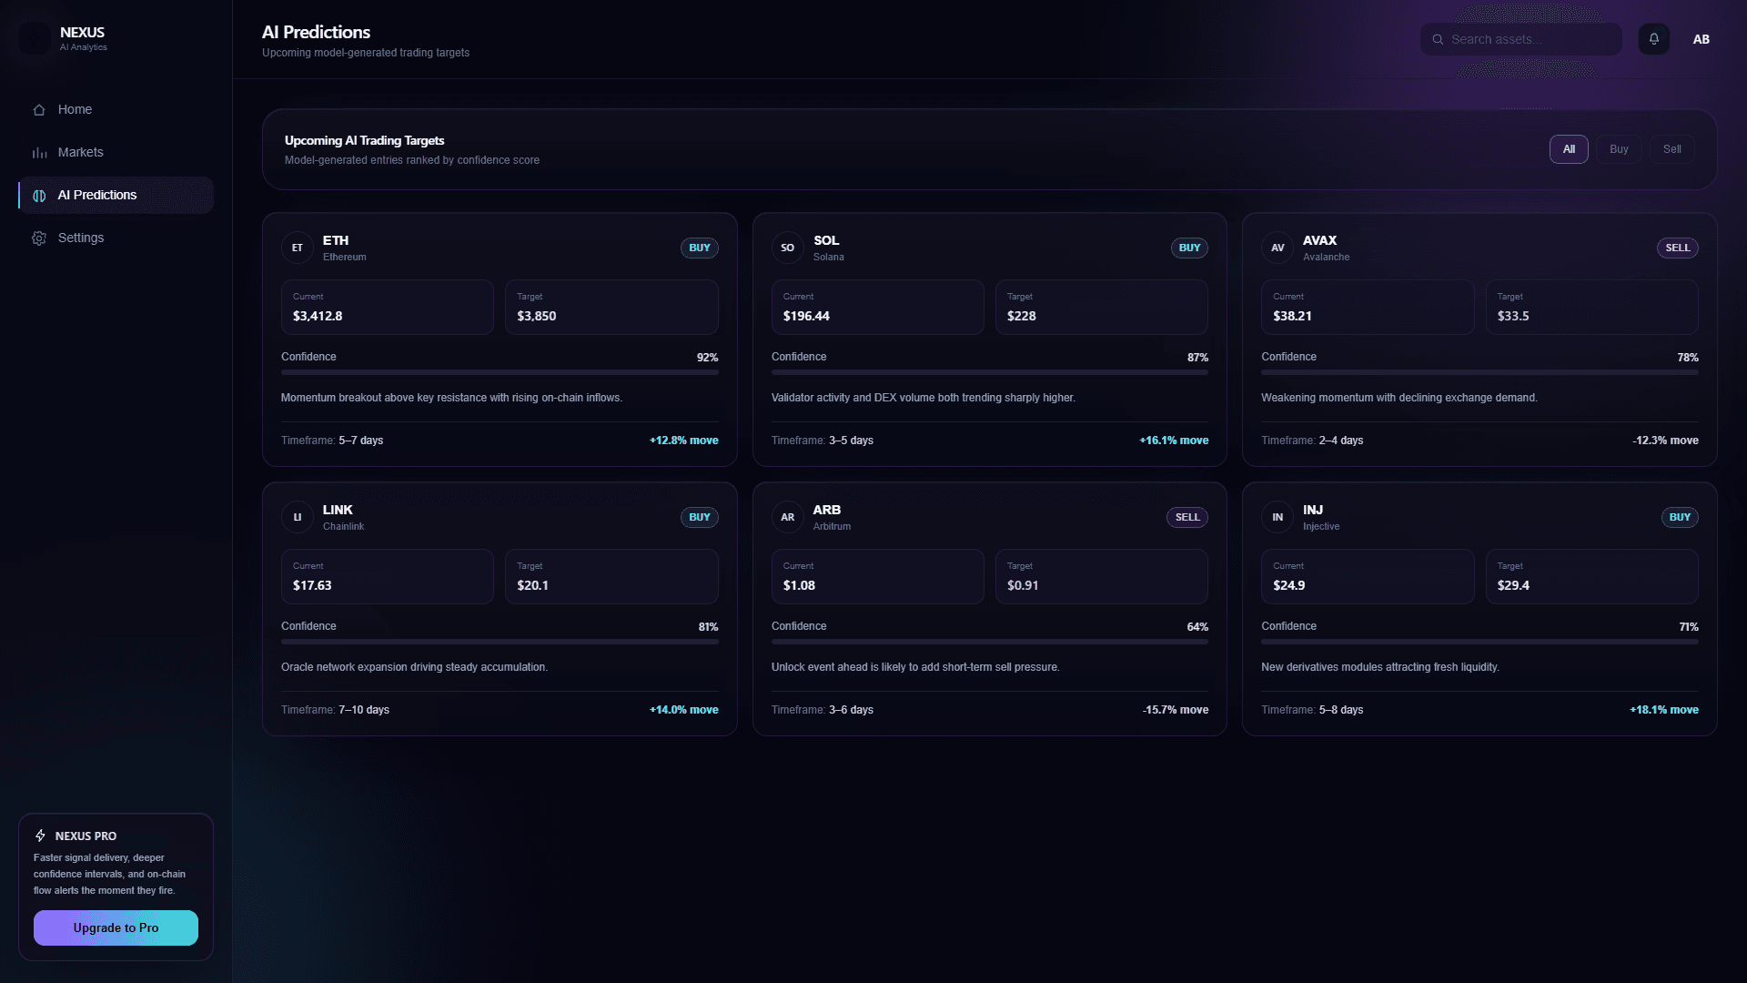This screenshot has height=983, width=1747.
Task: Click Upgrade to Pro button
Action: tap(116, 927)
